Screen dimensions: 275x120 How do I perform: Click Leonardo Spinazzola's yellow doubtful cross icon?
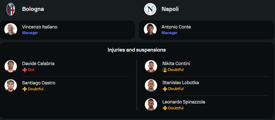pos(165,108)
